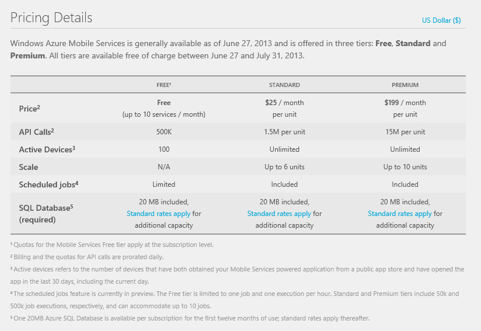
Task: Click the $25 / month Standard price
Action: point(284,103)
